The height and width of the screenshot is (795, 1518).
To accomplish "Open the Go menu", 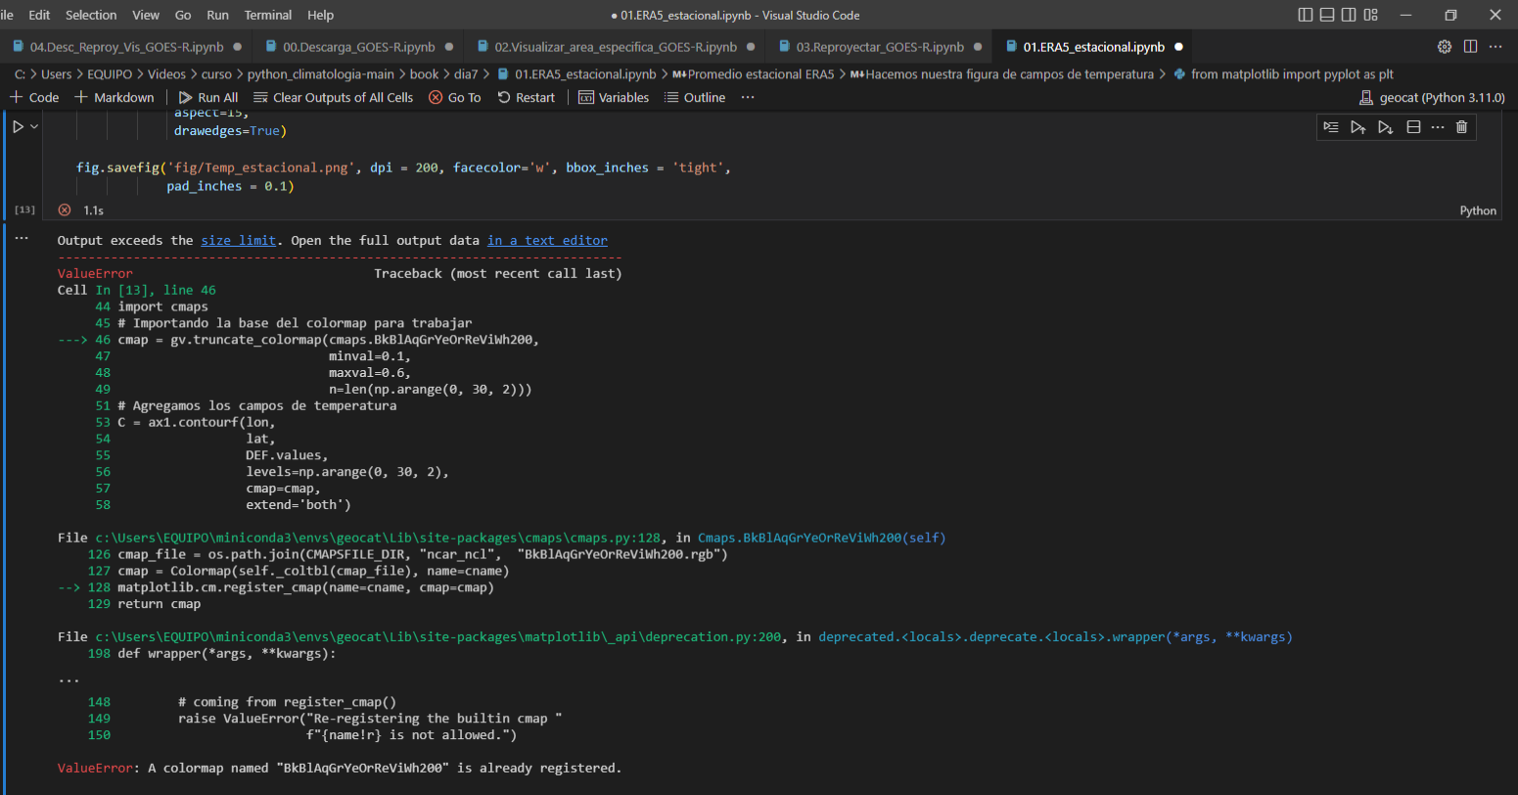I will click(x=183, y=15).
